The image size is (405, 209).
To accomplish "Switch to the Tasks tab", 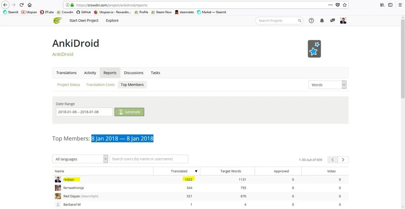I will (155, 73).
